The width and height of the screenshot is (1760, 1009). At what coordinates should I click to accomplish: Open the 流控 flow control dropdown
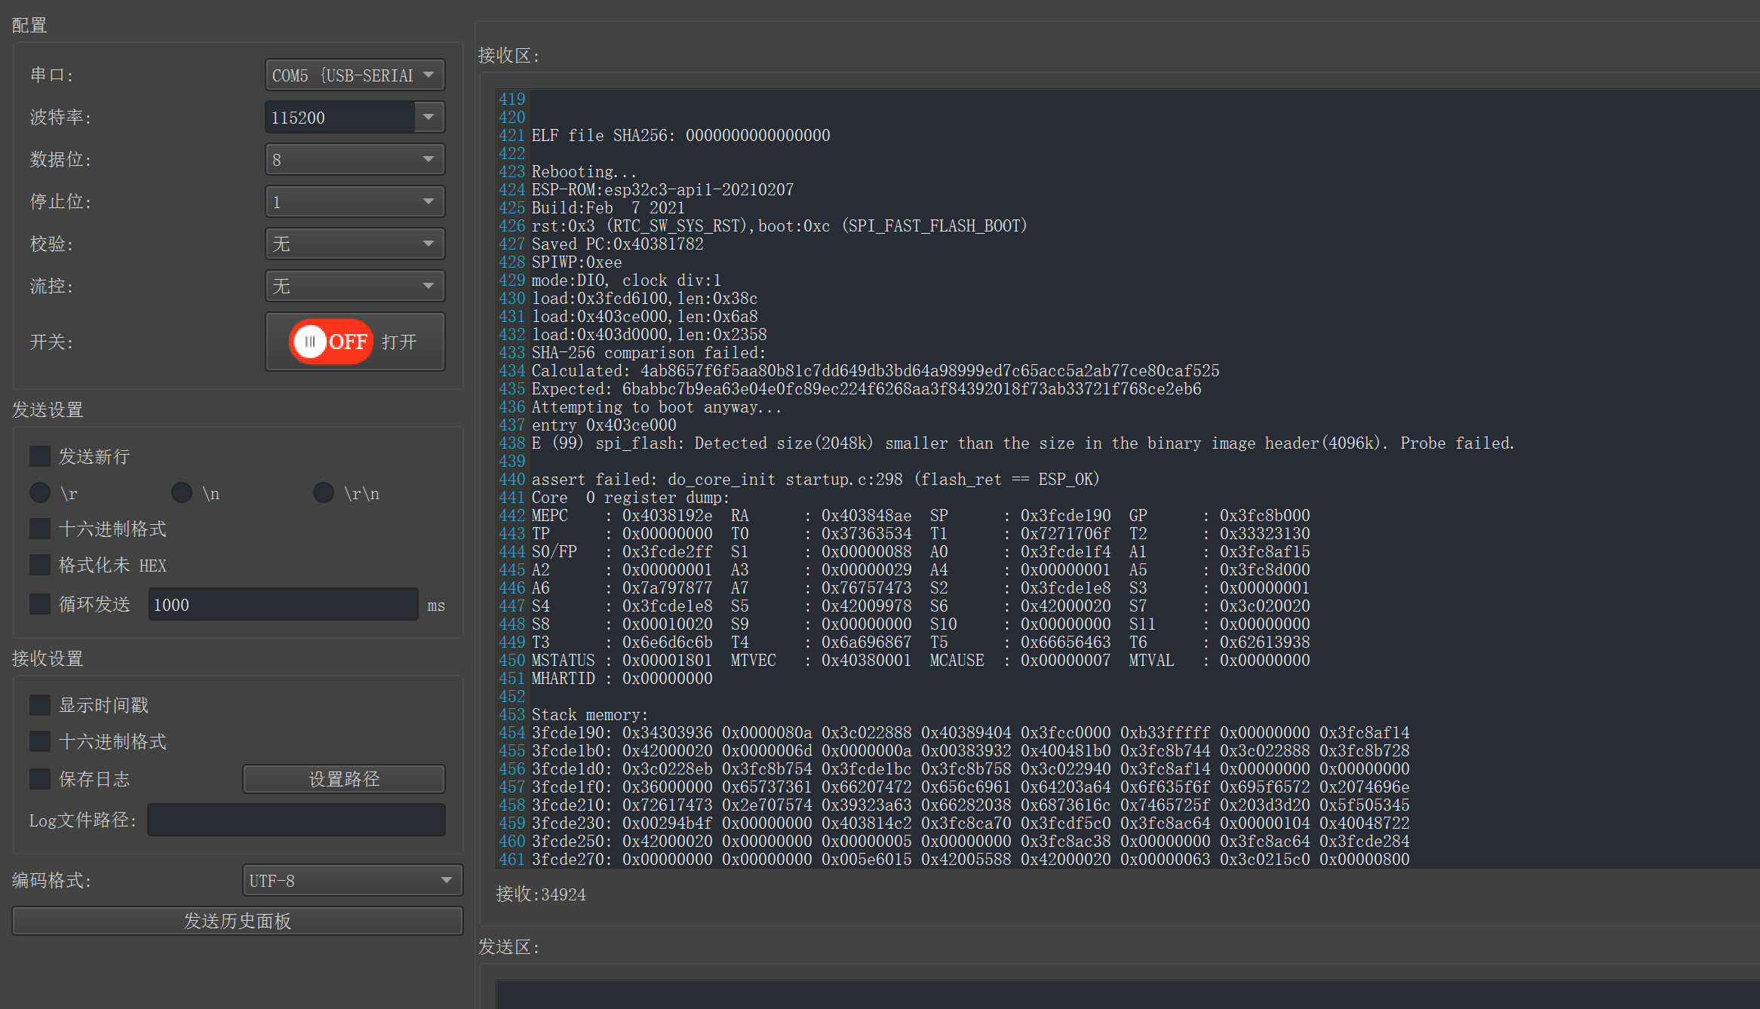tap(355, 286)
